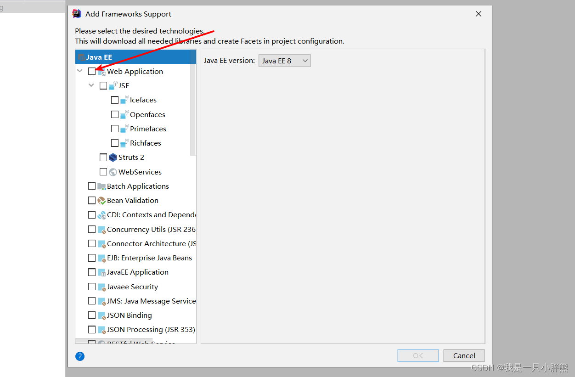575x377 pixels.
Task: Click the Cancel button
Action: coord(464,355)
